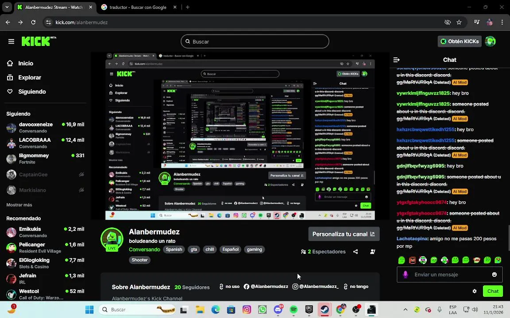Screen dimensions: 510x318
Task: Open Conversando category link
Action: pyautogui.click(x=144, y=250)
